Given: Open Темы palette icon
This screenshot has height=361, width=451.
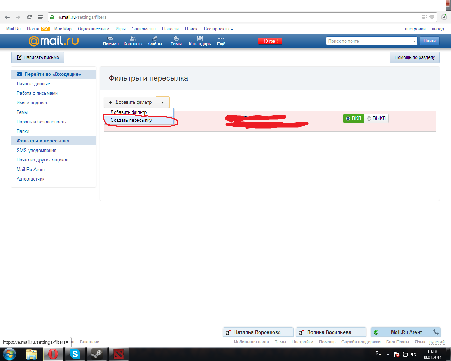Looking at the screenshot, I should [x=176, y=38].
